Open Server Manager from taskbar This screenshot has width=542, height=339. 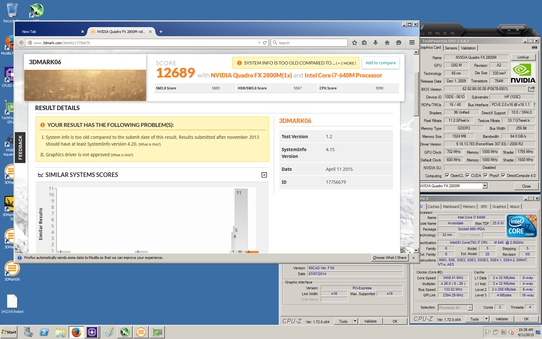(28, 332)
